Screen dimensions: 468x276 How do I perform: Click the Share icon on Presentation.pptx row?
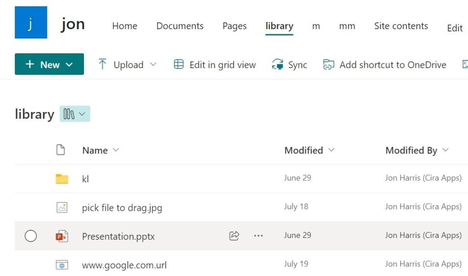tap(234, 235)
